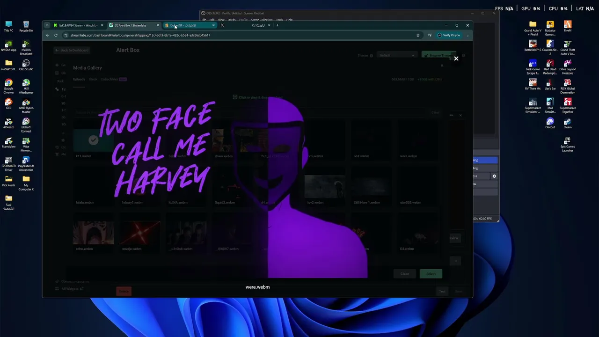Screen dimensions: 599x337
Task: Select the Grand Auto V + FiveM folder
Action: pos(533,29)
